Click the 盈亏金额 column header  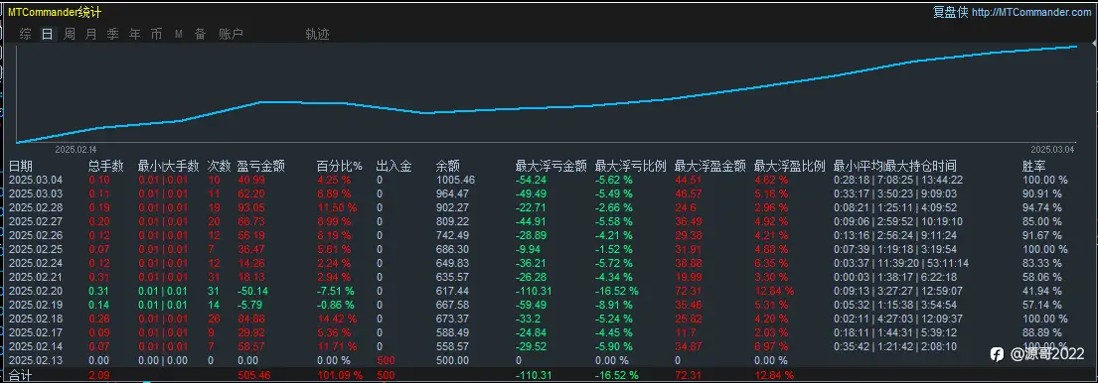[x=261, y=167]
